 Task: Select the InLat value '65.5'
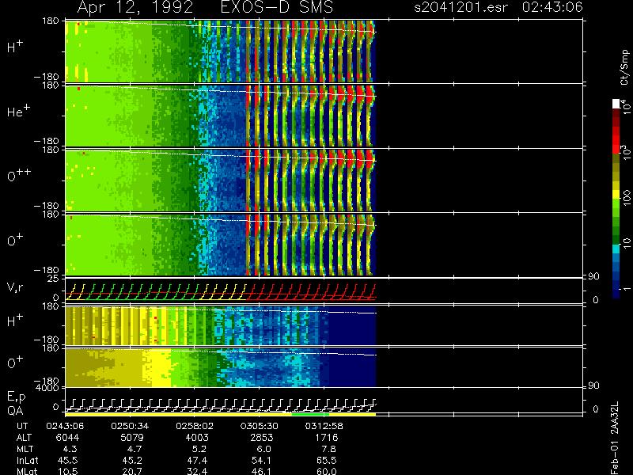[327, 460]
